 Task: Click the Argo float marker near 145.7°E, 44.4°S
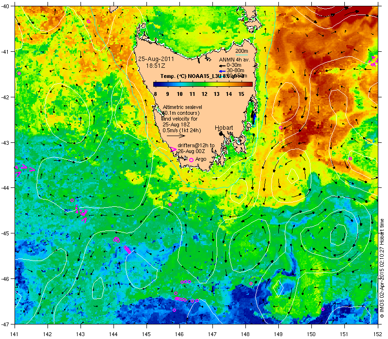point(170,204)
